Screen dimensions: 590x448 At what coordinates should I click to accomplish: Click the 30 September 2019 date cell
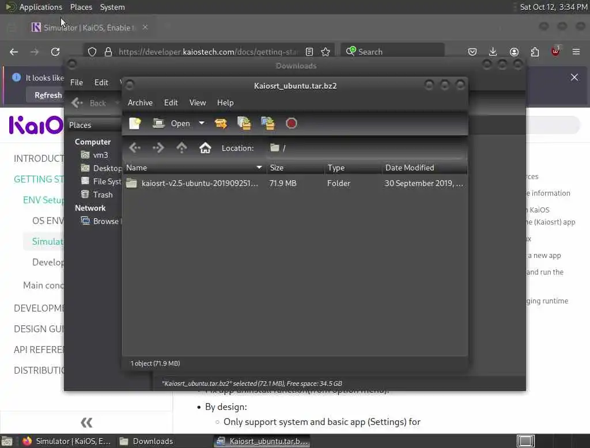tap(423, 183)
